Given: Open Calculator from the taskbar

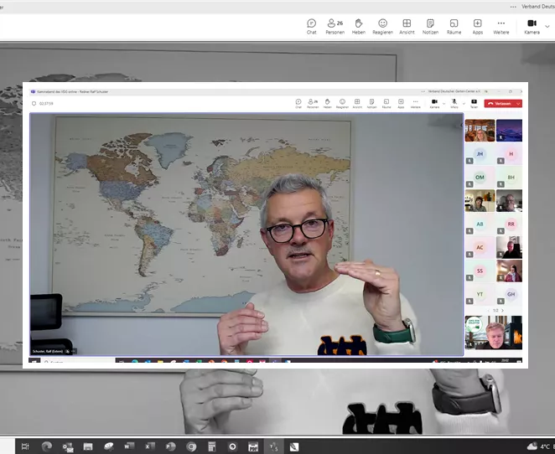Looking at the screenshot, I should [x=211, y=446].
